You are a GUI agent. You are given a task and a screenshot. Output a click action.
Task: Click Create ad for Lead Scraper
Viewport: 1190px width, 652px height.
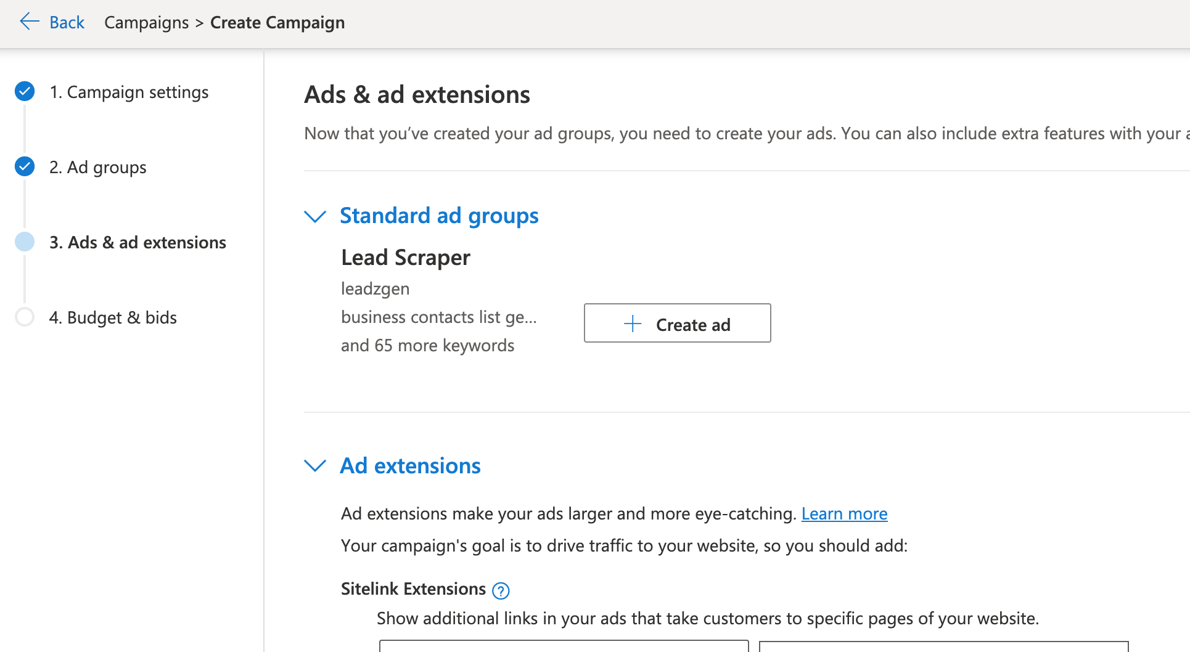tap(677, 324)
